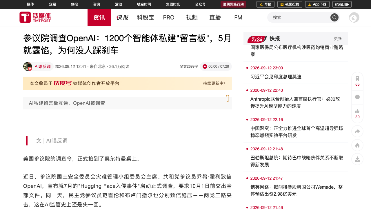
Task: Click 更多 in 快报 panel
Action: click(x=338, y=39)
